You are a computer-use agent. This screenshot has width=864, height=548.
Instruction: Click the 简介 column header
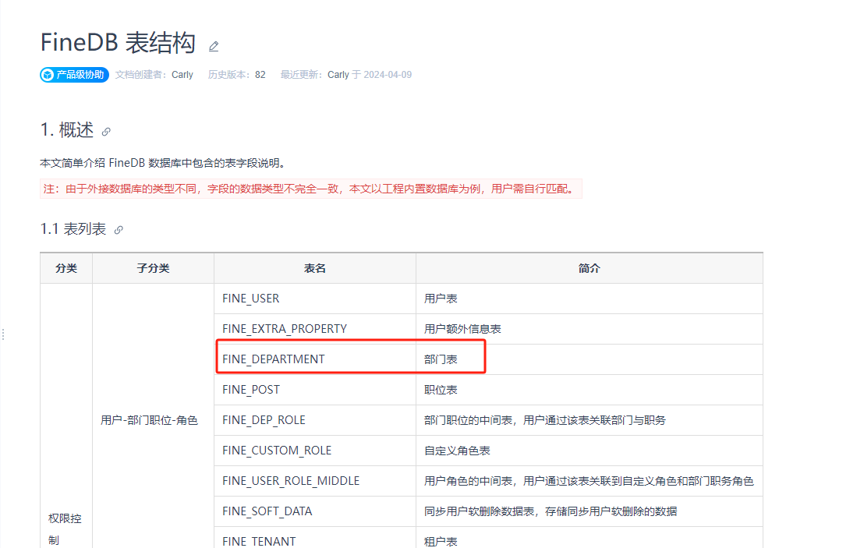coord(589,268)
